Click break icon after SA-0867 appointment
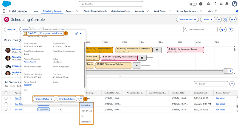The image size is (239, 125). coord(157,50)
